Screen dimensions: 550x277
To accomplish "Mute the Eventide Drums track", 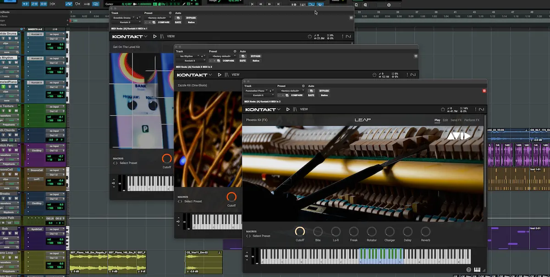I will (16, 39).
